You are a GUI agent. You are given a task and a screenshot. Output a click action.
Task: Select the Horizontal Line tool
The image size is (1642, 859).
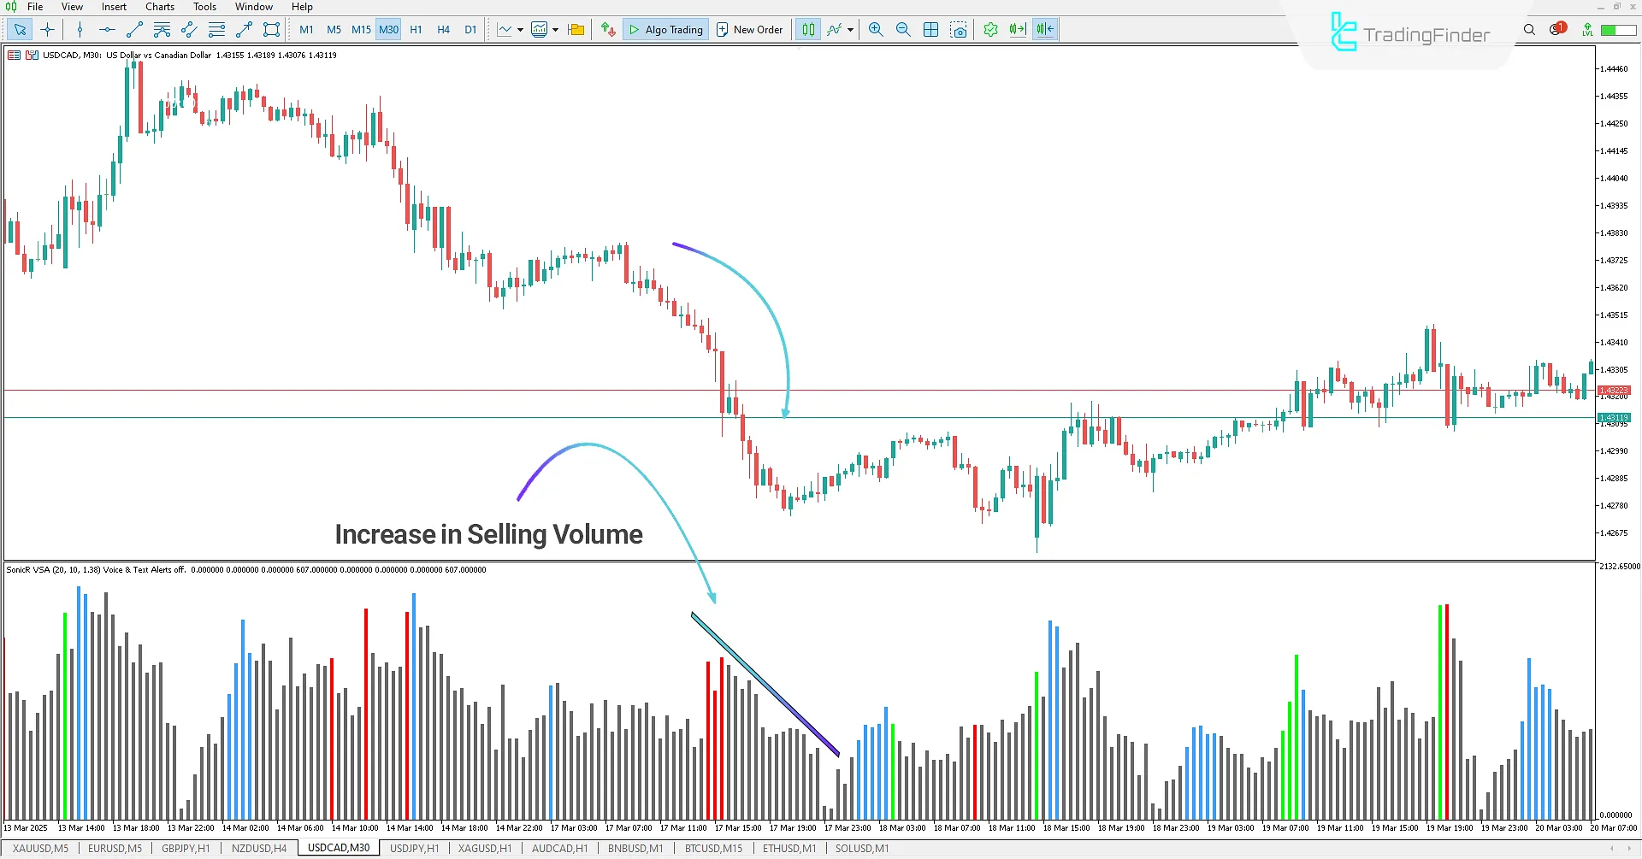click(x=107, y=29)
